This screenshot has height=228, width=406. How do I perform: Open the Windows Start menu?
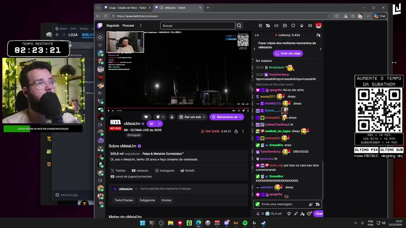pyautogui.click(x=142, y=223)
